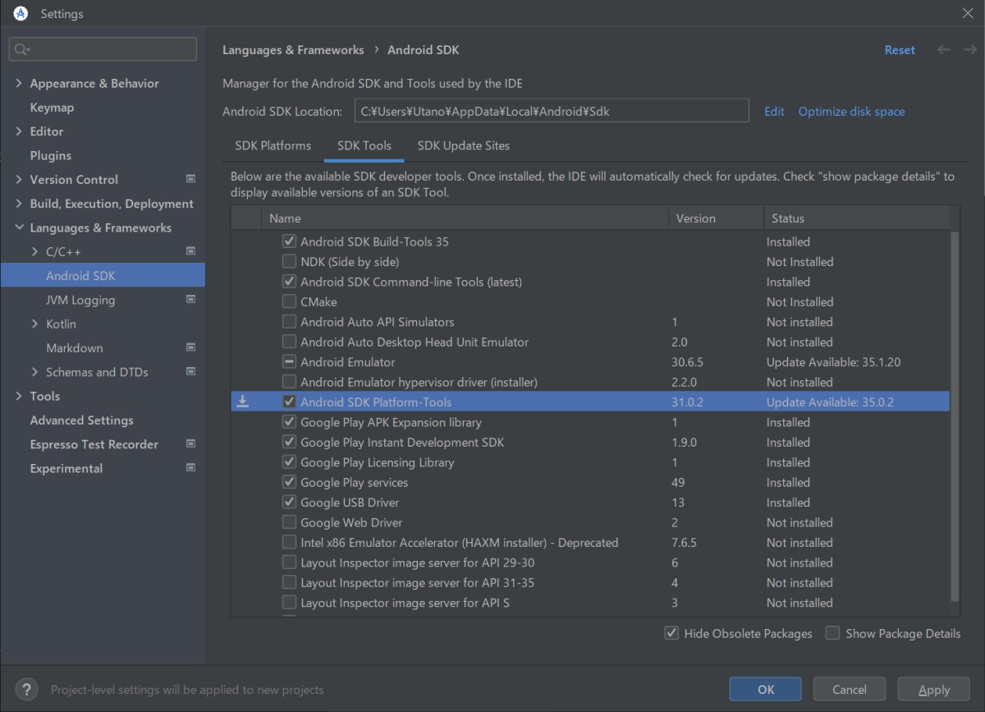Click the project-level icon next to Version Control
The width and height of the screenshot is (985, 712).
[x=190, y=179]
